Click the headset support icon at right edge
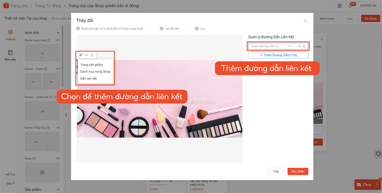Screen dimensions: 382x193 [x=378, y=154]
